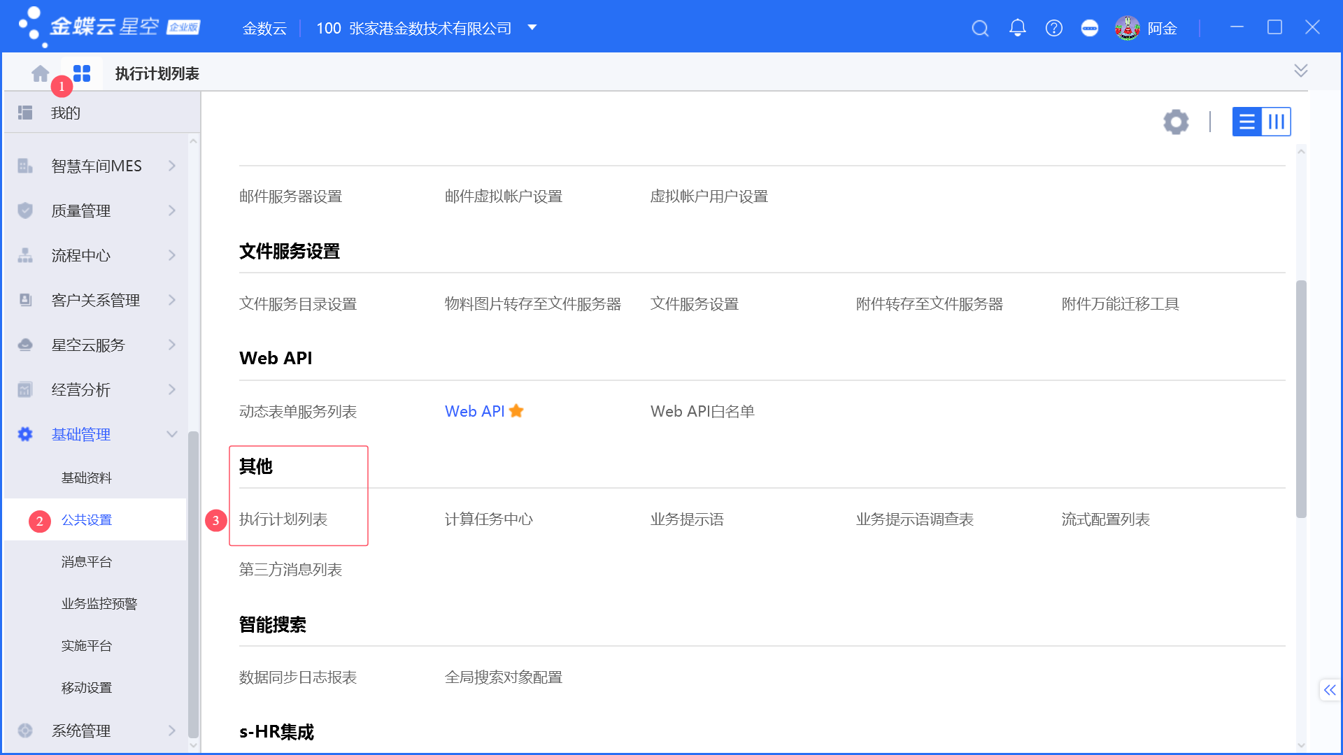Click the 星空云服务 cloud icon

coord(25,345)
